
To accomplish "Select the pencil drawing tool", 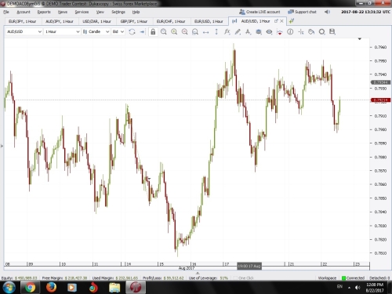I will (238, 32).
